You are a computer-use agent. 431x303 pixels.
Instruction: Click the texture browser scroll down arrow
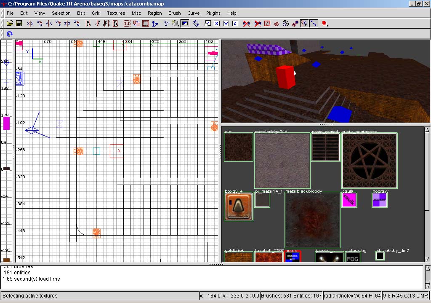[x=427, y=259]
